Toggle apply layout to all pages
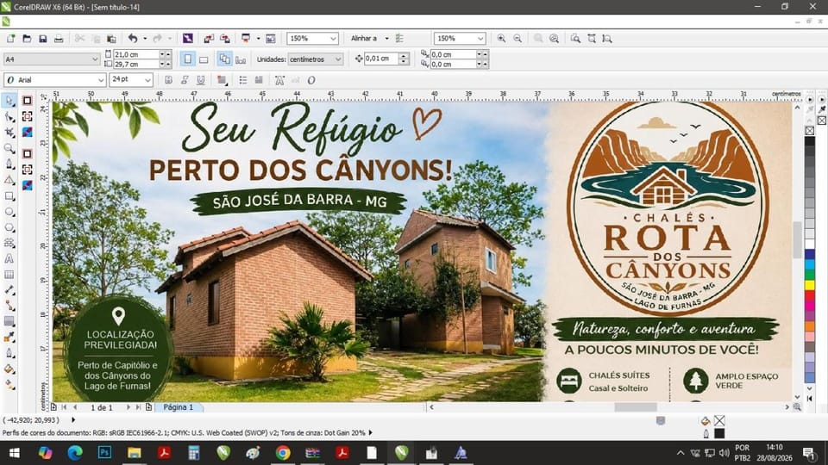This screenshot has height=465, width=828. tap(224, 59)
